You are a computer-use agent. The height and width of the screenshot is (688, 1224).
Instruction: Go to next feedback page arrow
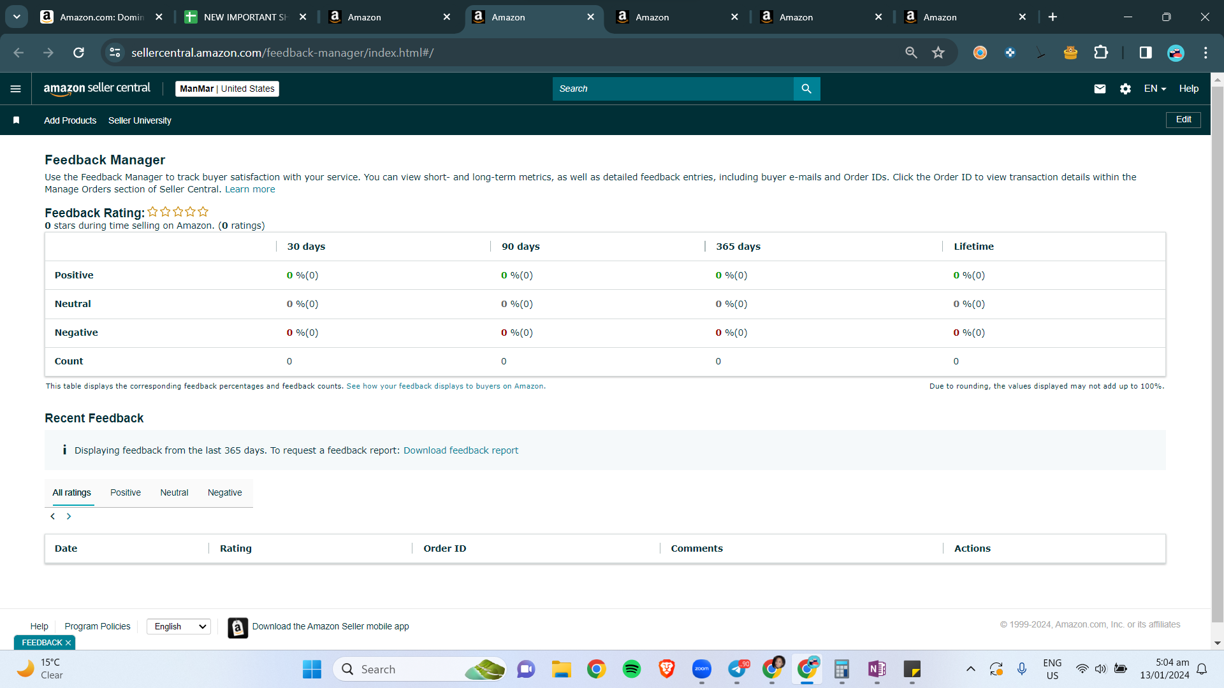[69, 517]
